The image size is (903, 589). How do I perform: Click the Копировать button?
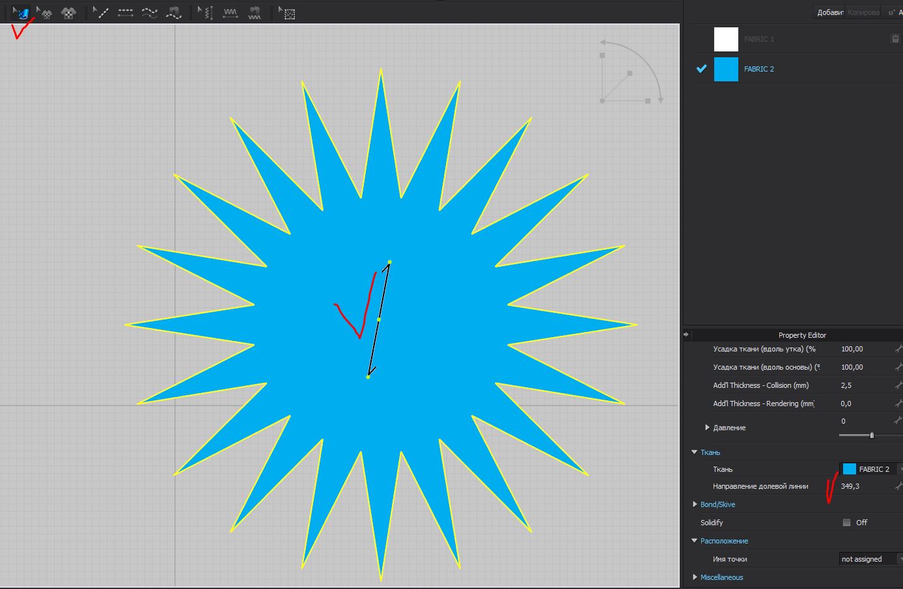pos(863,12)
